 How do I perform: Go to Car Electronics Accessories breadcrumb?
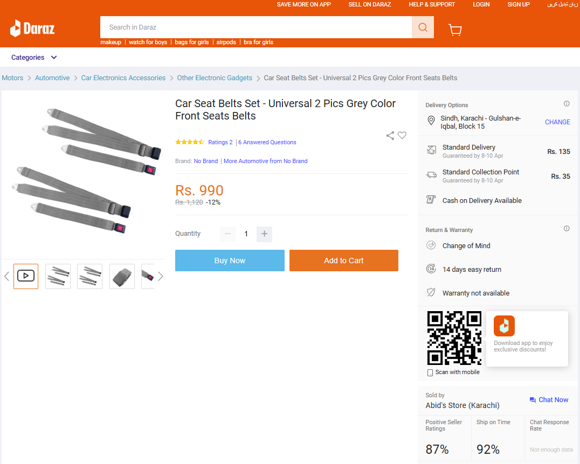coord(123,78)
